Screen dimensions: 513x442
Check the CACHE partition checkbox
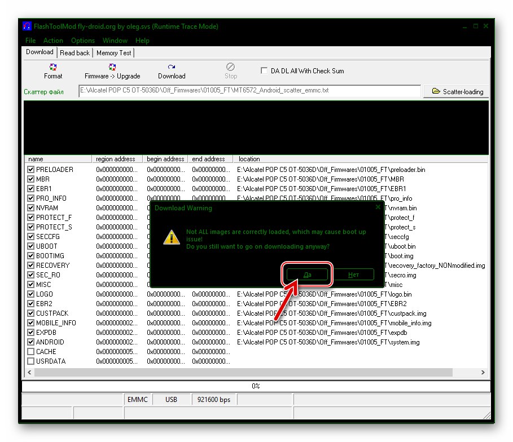coord(30,351)
